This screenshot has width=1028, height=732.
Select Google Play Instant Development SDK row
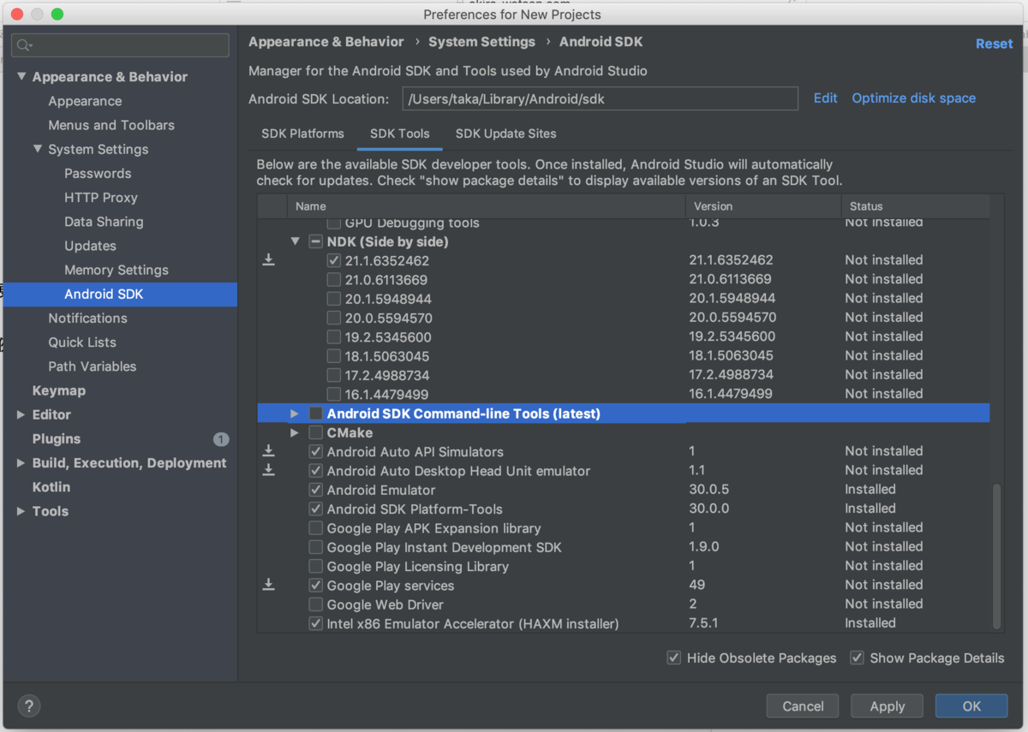click(624, 547)
